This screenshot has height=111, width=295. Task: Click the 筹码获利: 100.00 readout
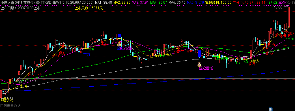tap(218, 3)
